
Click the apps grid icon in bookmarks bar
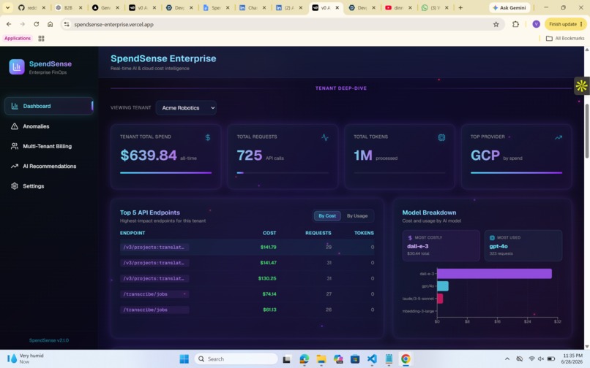42,38
